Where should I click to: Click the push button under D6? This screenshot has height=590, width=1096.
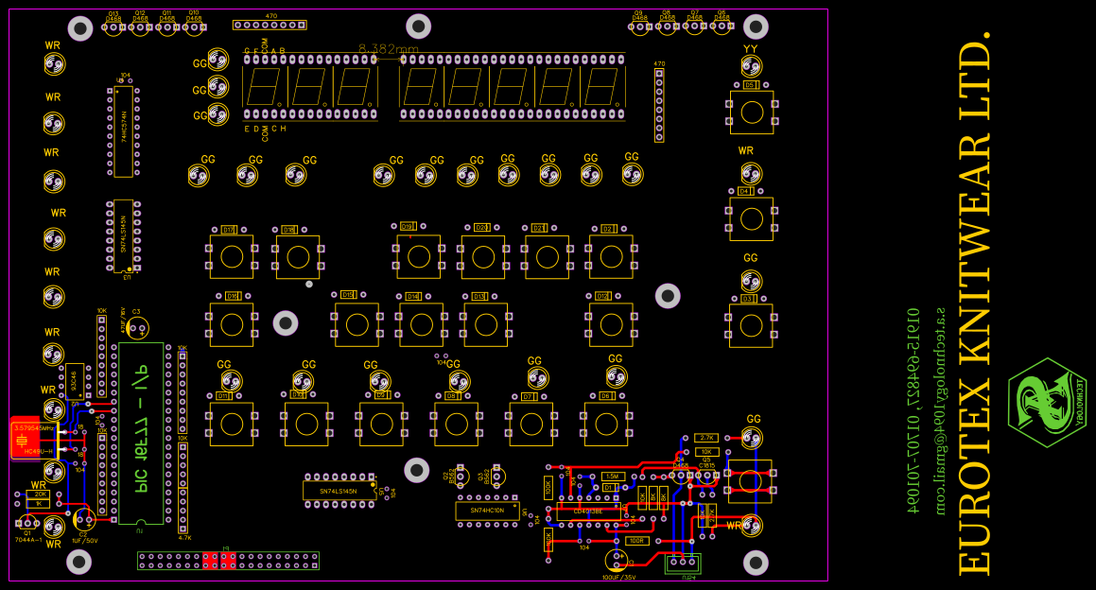coord(606,425)
